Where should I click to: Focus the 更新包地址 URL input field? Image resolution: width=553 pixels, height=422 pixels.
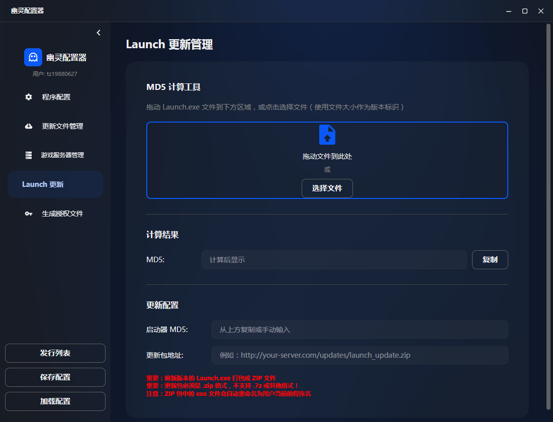[x=359, y=355]
